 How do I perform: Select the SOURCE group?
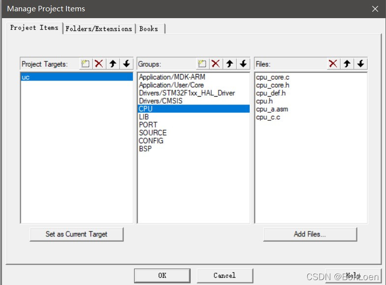(194, 133)
